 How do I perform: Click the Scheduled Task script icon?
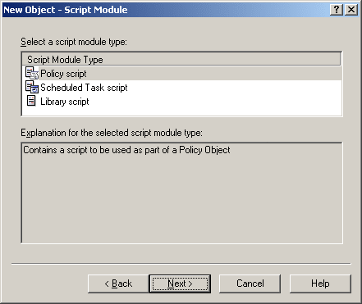31,87
